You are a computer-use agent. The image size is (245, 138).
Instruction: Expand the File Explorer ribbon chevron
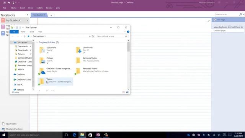pyautogui.click(x=125, y=32)
